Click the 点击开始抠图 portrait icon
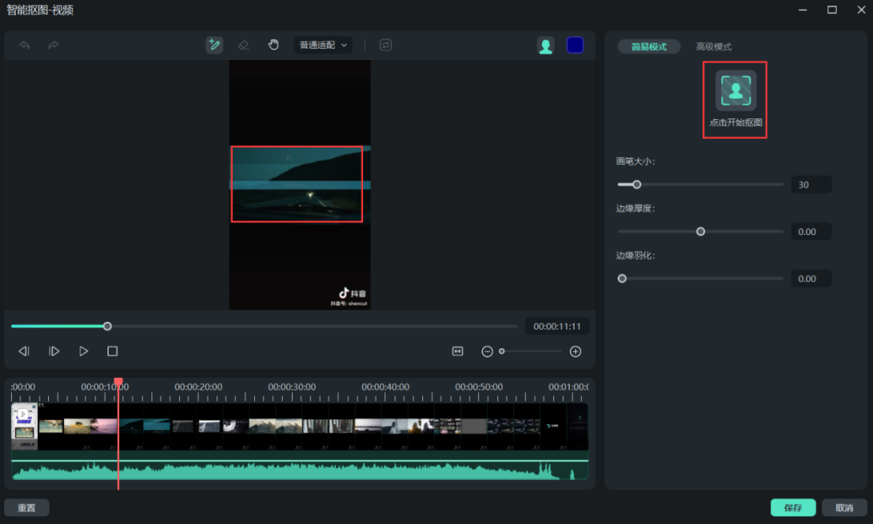The height and width of the screenshot is (524, 873). pos(736,91)
